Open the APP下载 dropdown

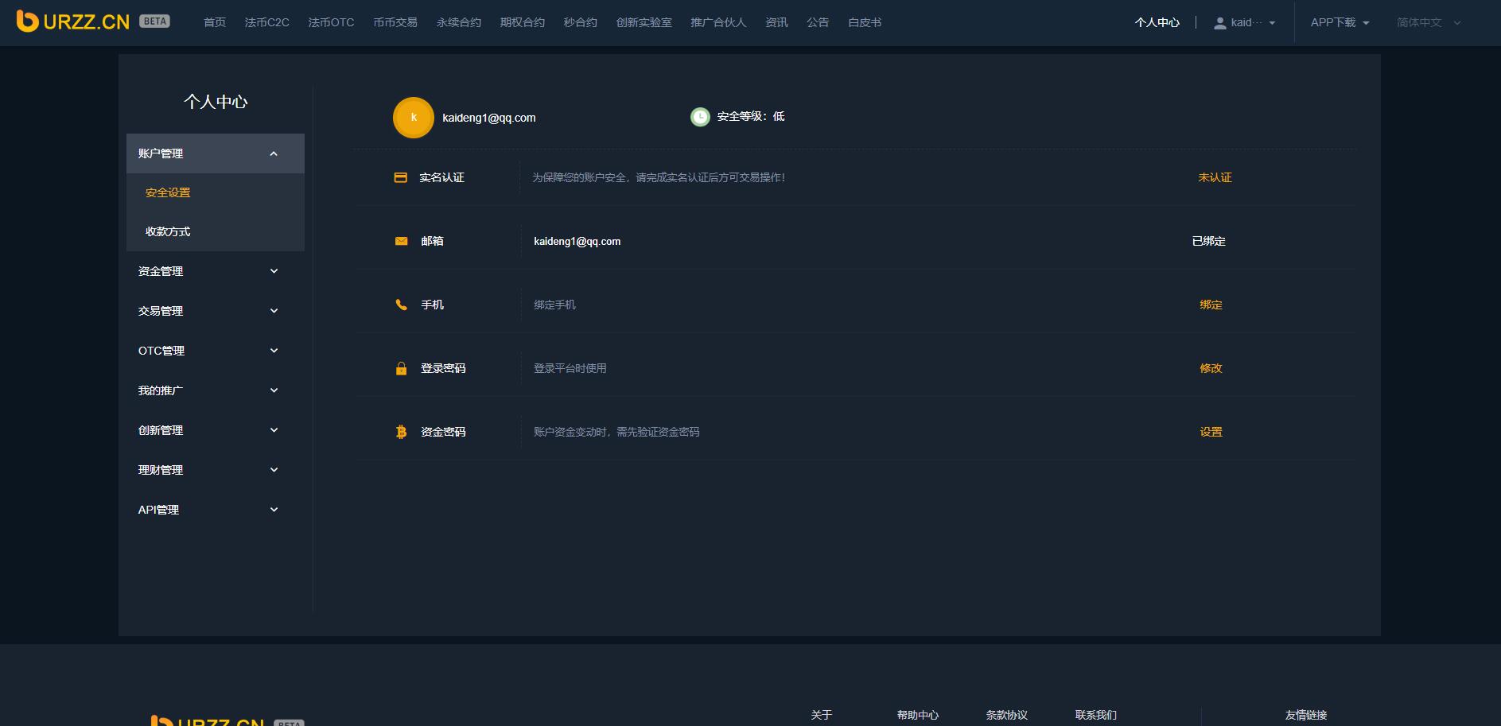pyautogui.click(x=1340, y=22)
